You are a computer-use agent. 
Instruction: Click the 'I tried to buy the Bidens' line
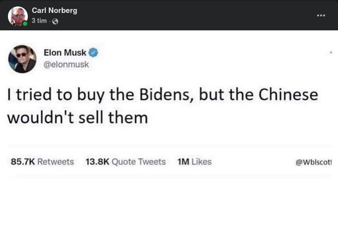pyautogui.click(x=162, y=95)
